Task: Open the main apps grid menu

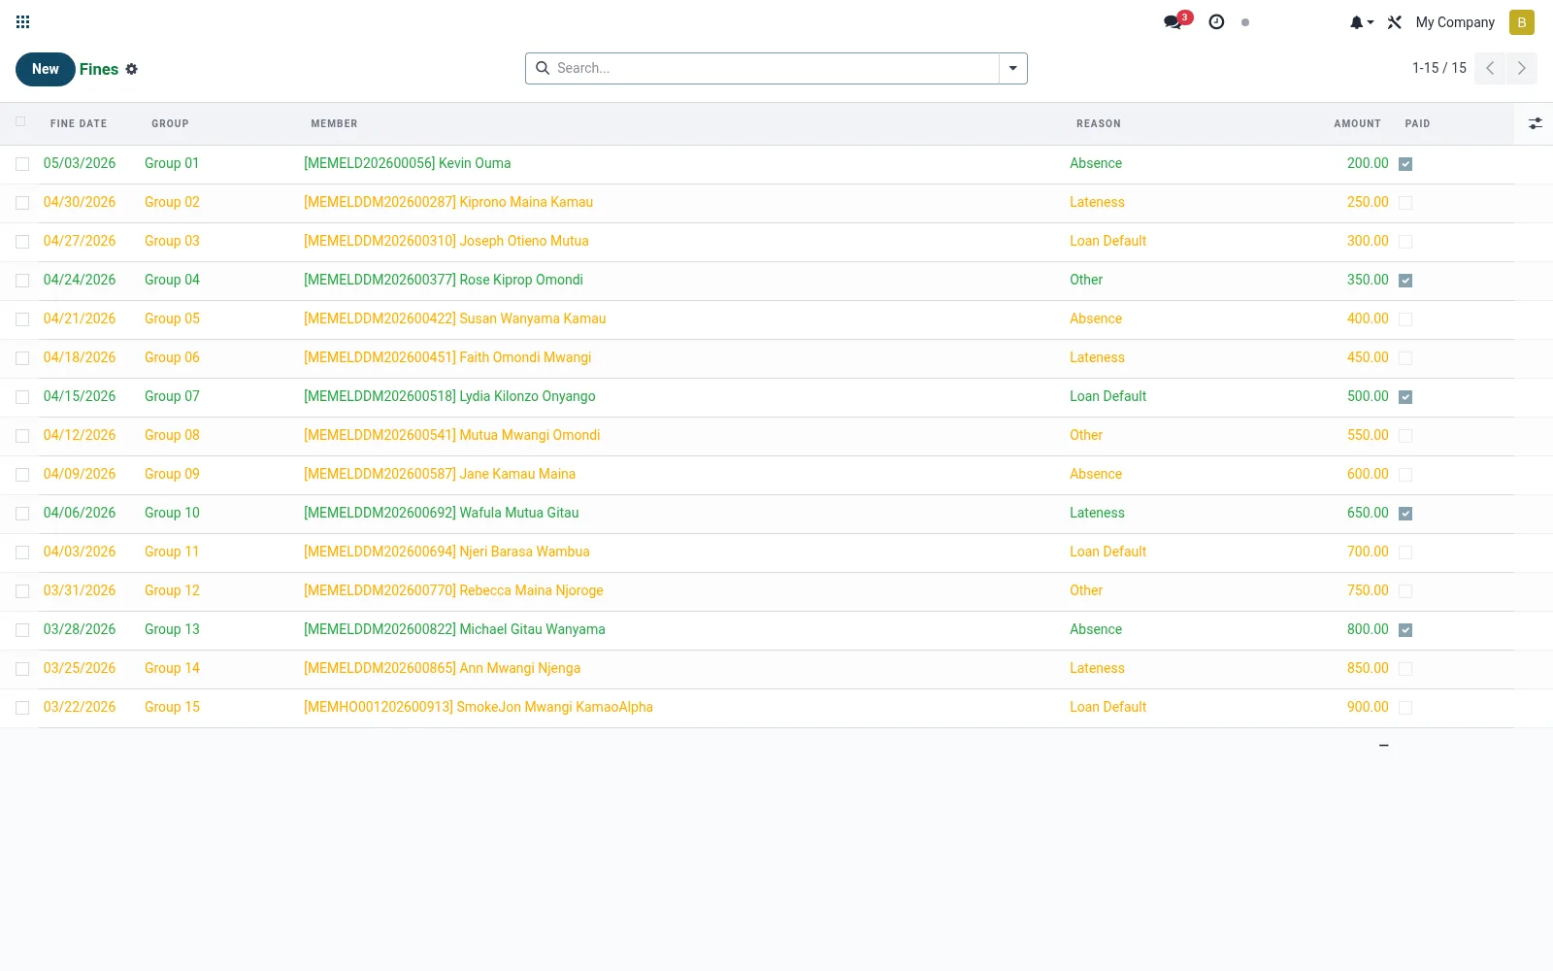Action: pos(23,21)
